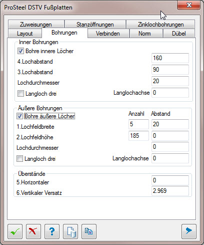204x245 pixels.
Task: Click the blue pin icon at bottom right
Action: [189, 231]
